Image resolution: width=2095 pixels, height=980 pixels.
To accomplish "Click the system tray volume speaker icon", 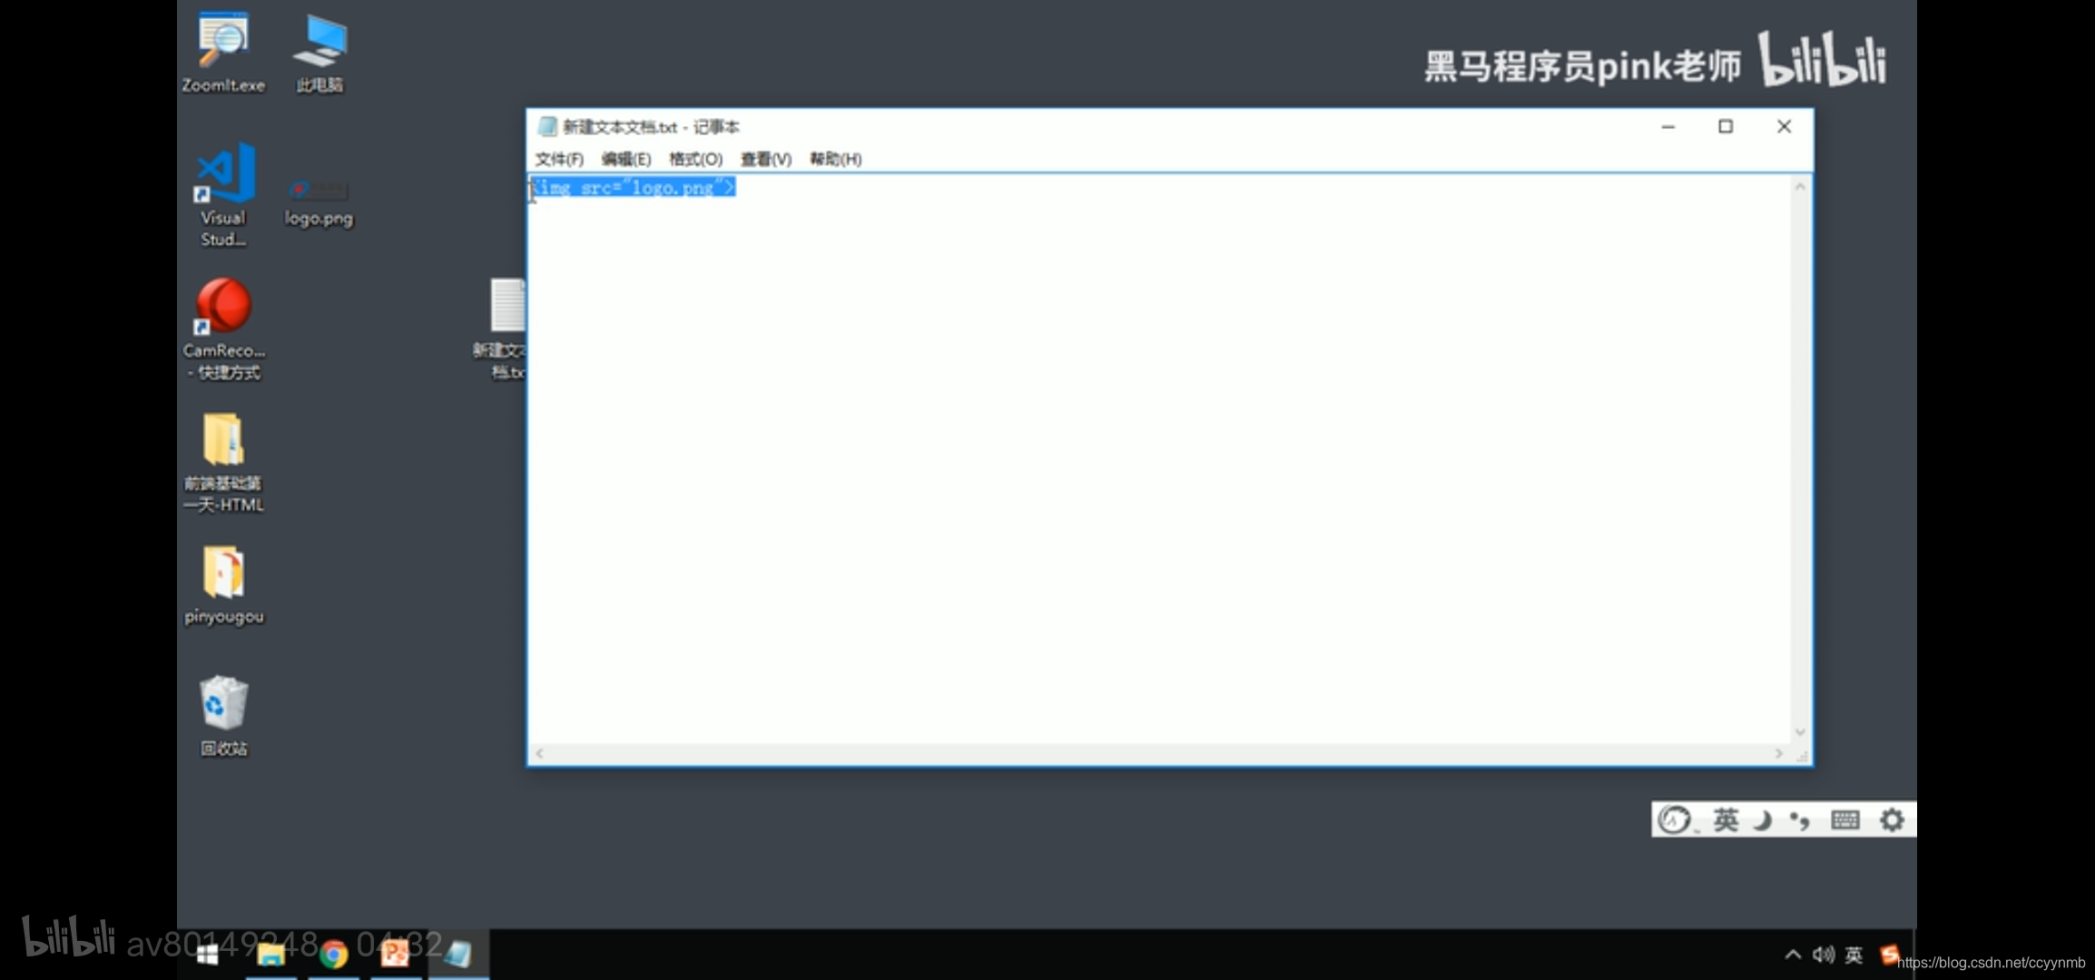I will (x=1823, y=955).
